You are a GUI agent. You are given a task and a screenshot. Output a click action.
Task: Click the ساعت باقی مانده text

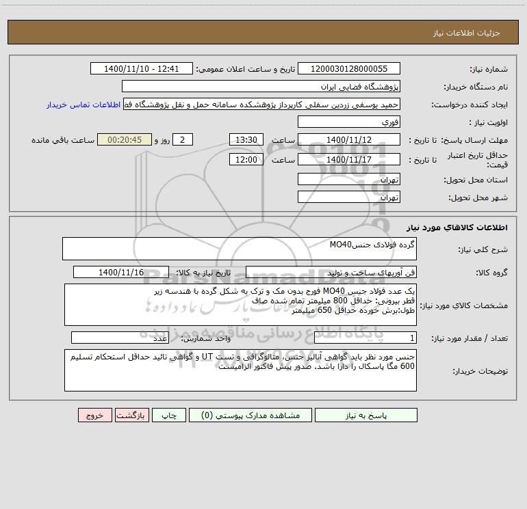(63, 140)
